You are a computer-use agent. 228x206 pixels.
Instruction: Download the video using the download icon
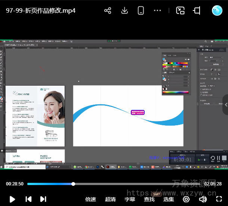(x=124, y=10)
